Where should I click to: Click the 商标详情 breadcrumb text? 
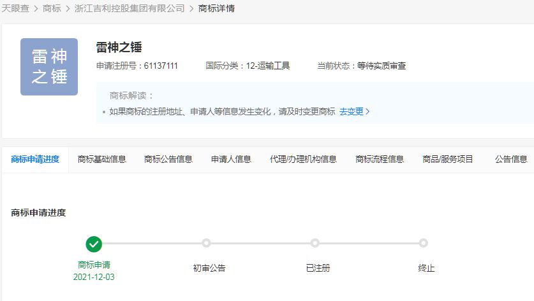216,8
